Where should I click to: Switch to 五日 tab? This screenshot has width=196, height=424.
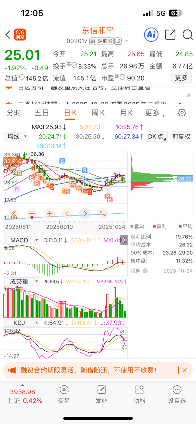tap(42, 113)
